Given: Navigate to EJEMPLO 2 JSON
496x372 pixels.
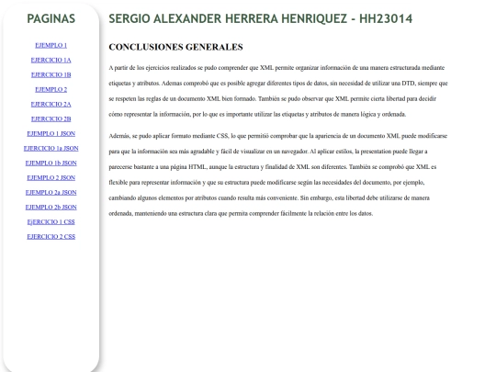Looking at the screenshot, I should [51, 177].
